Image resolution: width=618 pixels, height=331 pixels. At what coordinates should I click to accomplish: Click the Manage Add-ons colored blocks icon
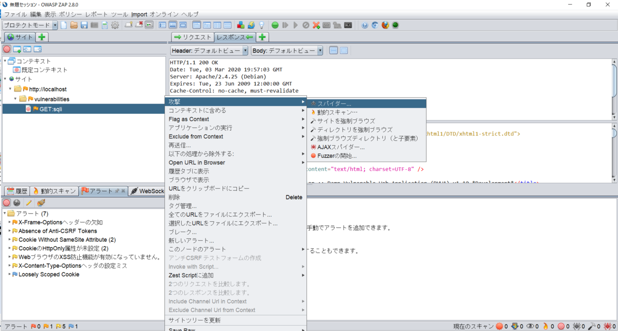pyautogui.click(x=241, y=25)
